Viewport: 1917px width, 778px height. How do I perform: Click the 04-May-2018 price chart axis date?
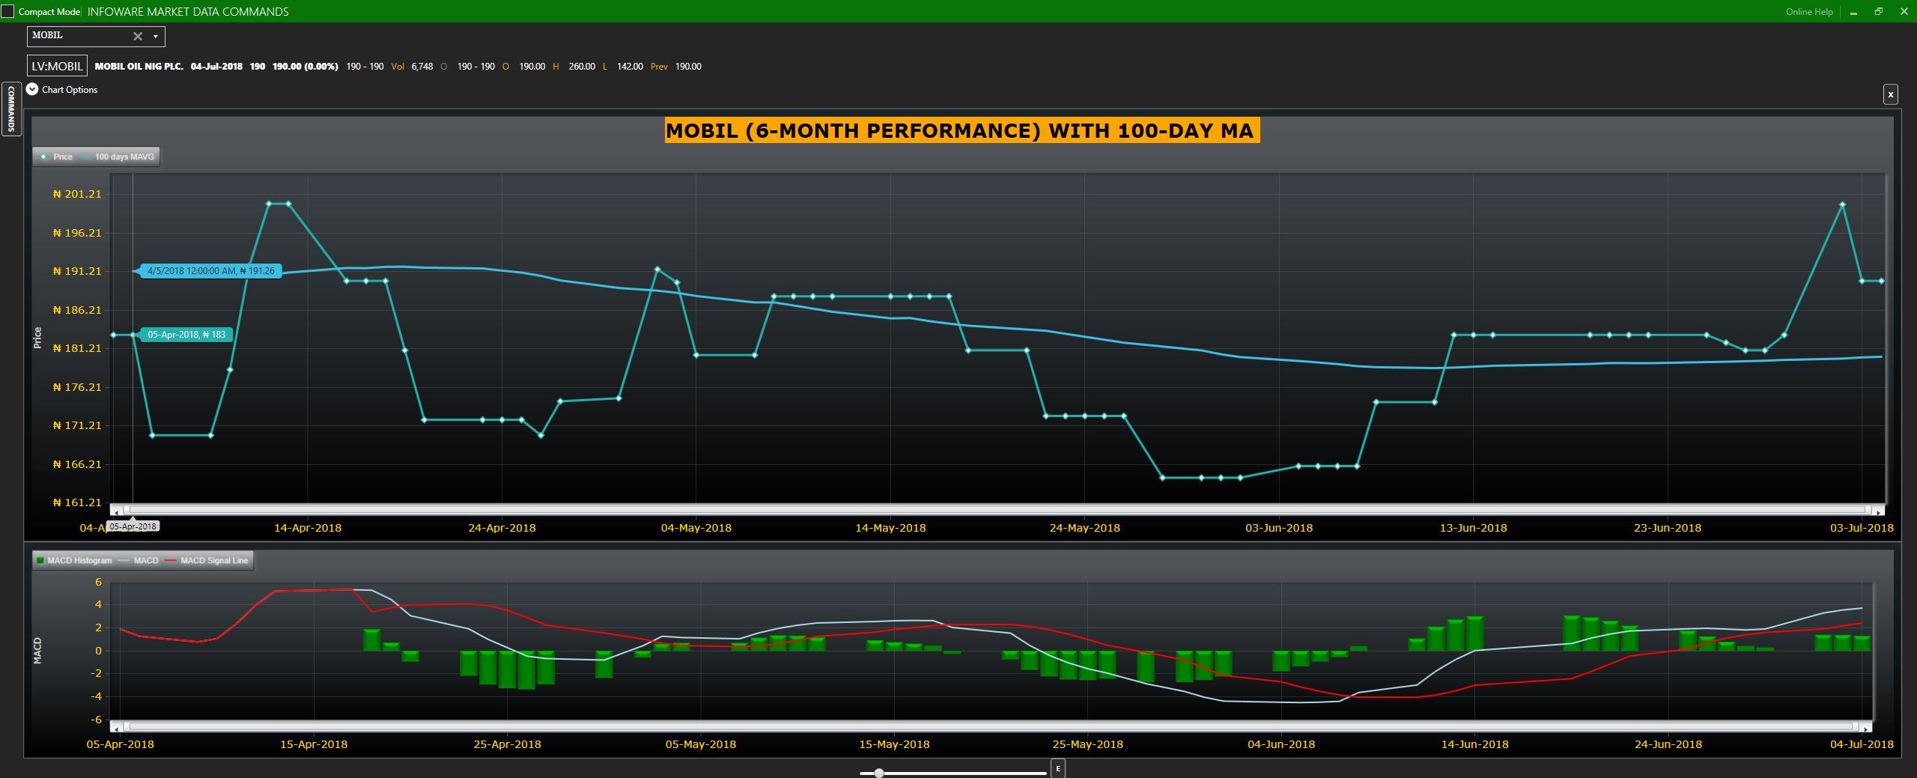696,528
